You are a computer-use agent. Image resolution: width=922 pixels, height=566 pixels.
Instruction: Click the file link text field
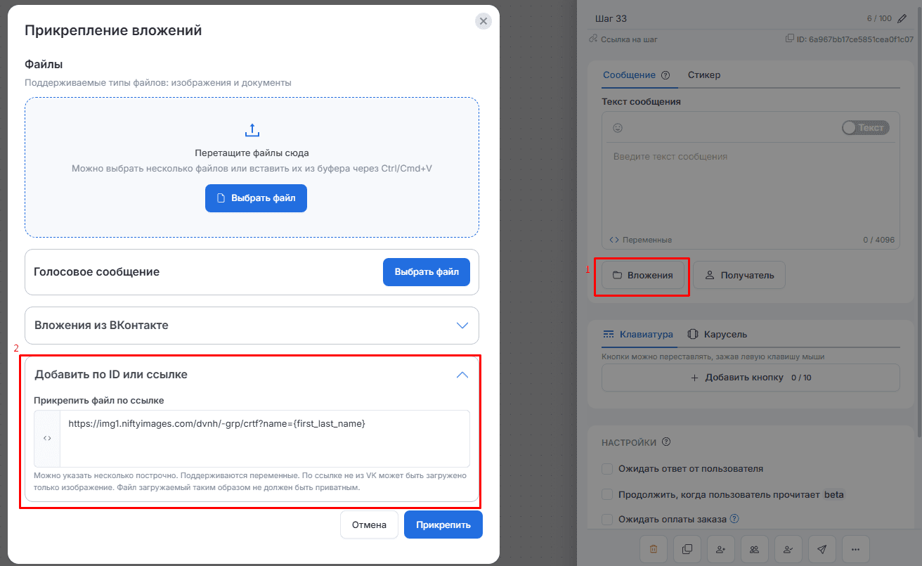pos(265,438)
